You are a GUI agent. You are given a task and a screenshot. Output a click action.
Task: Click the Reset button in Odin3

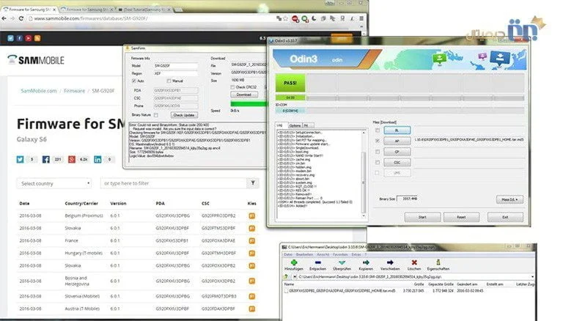tap(461, 217)
